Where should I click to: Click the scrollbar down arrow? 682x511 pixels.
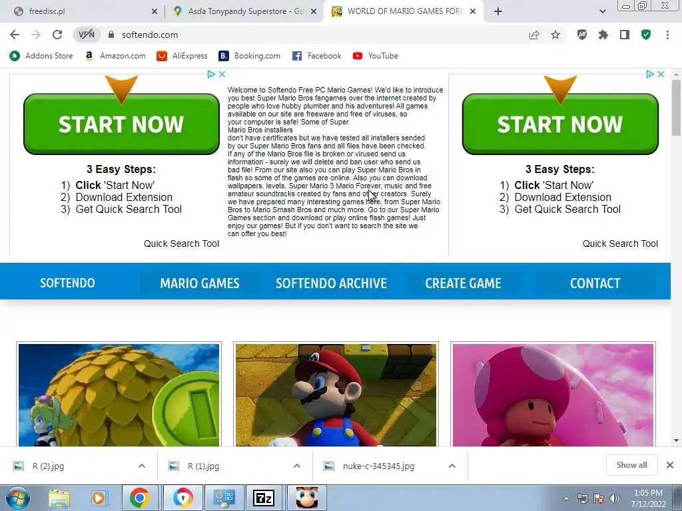[677, 440]
